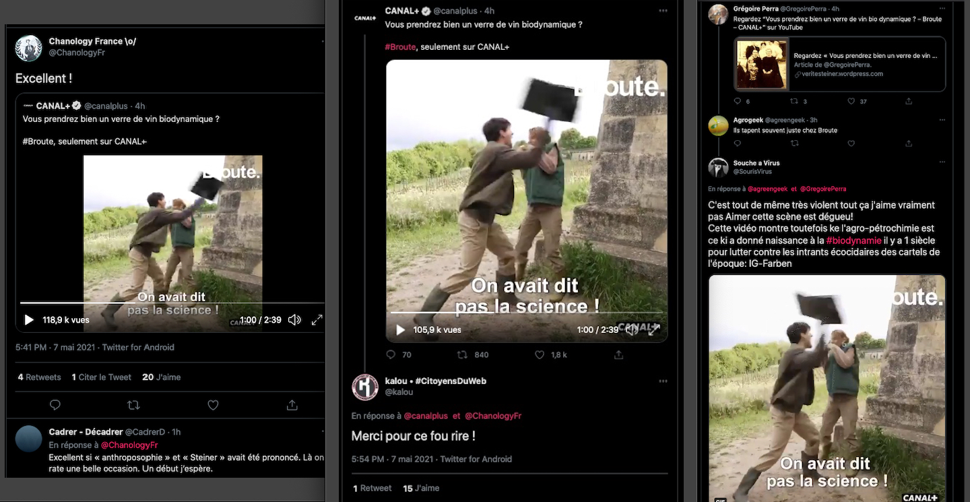Open fullscreen on the 118,9 k vues video

317,320
